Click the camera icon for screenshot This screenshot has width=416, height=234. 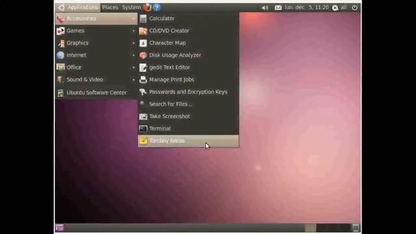pyautogui.click(x=143, y=116)
